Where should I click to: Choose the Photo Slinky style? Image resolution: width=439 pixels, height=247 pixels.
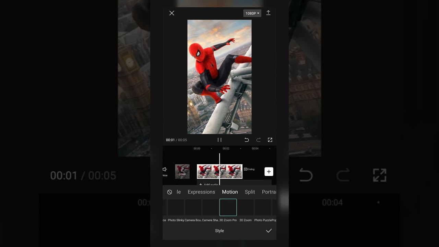pos(176,210)
